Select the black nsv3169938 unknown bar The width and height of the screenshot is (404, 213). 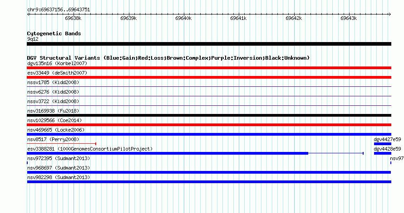click(209, 115)
